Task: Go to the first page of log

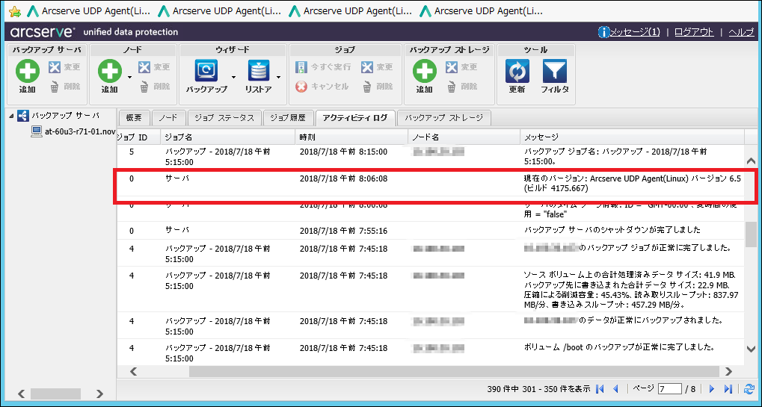Action: pyautogui.click(x=600, y=388)
